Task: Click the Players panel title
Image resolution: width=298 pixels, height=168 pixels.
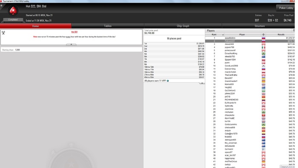Action: [211, 31]
